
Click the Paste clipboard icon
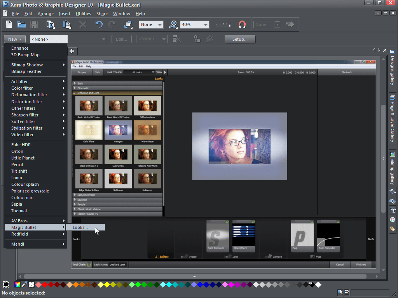click(x=67, y=24)
